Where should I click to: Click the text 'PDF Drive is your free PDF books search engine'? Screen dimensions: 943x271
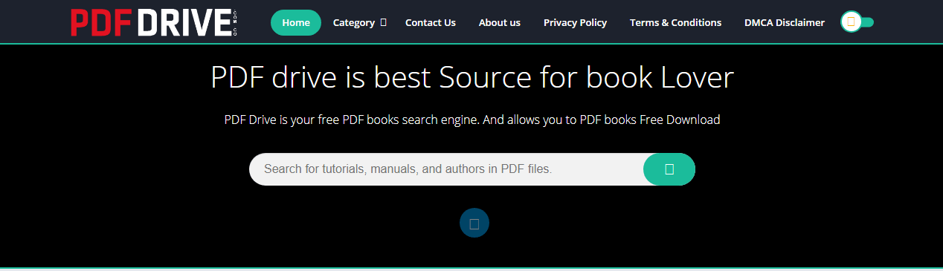click(x=350, y=120)
